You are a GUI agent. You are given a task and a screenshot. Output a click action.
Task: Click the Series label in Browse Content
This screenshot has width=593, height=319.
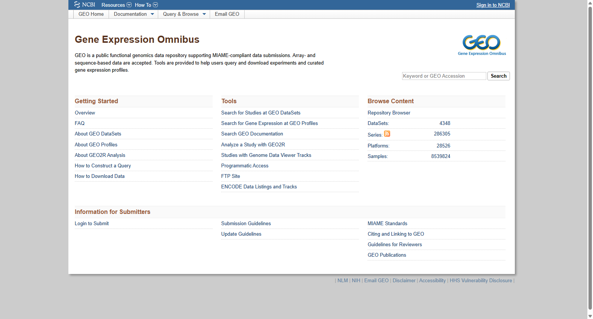tap(375, 135)
